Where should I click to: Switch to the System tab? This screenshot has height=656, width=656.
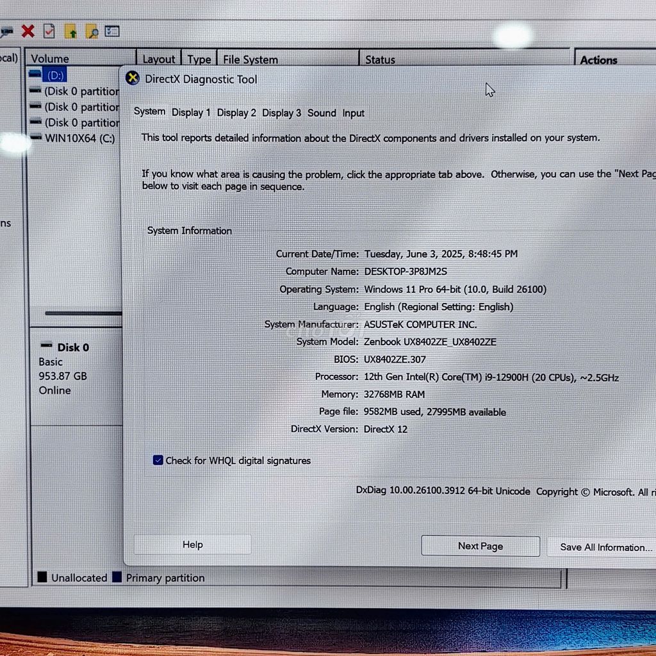click(x=149, y=111)
